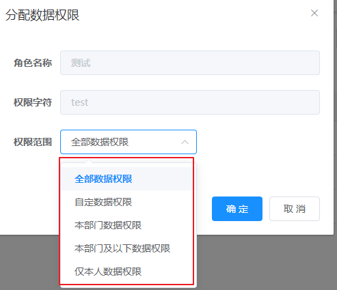Collapse the dropdown using the chevron arrow
Screen dimensions: 337x290
click(185, 143)
